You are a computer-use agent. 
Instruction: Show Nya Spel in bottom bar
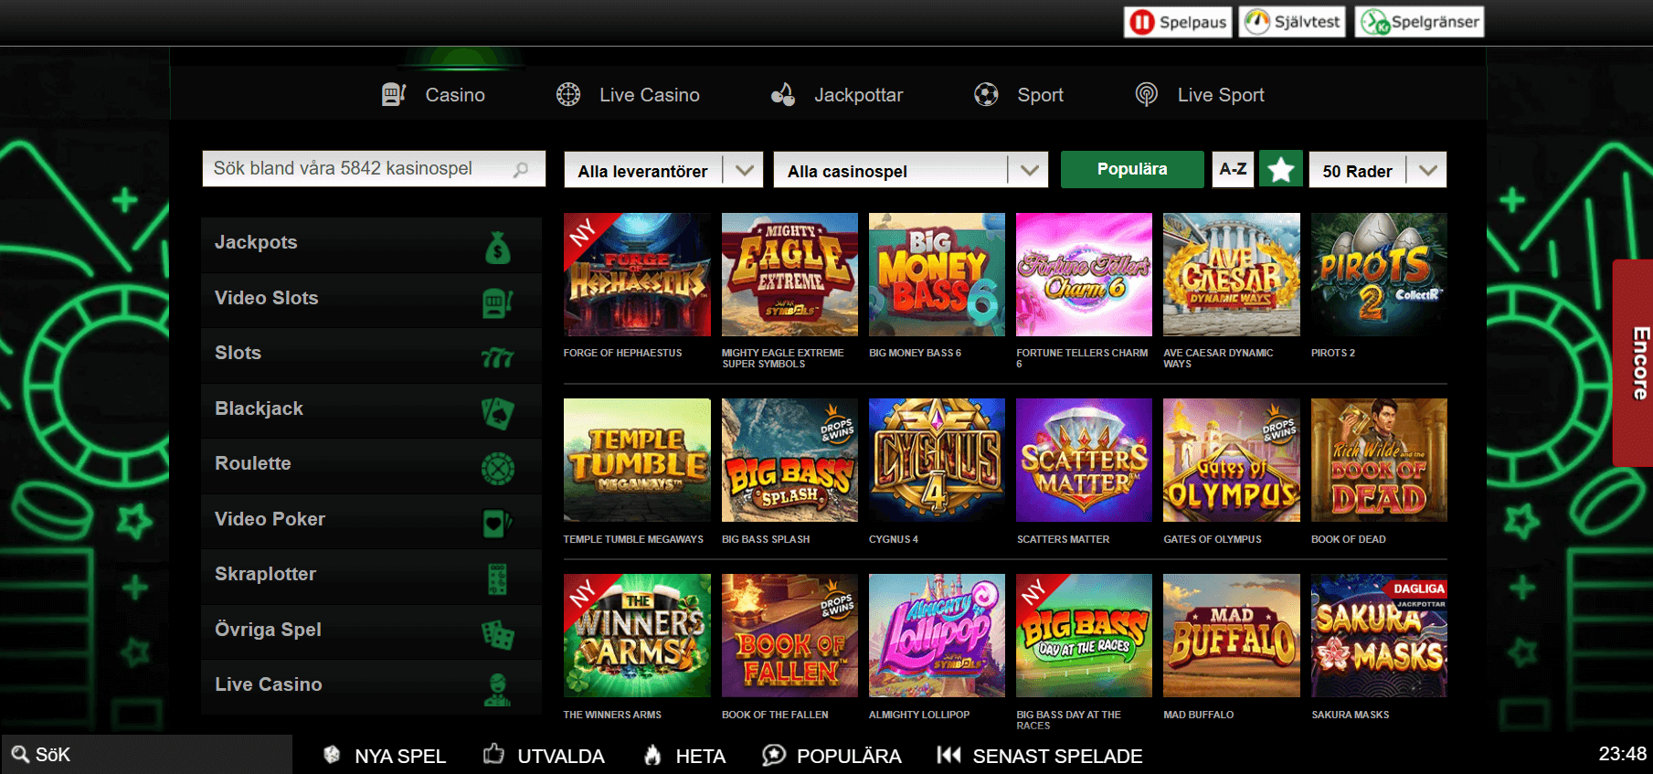tap(385, 756)
